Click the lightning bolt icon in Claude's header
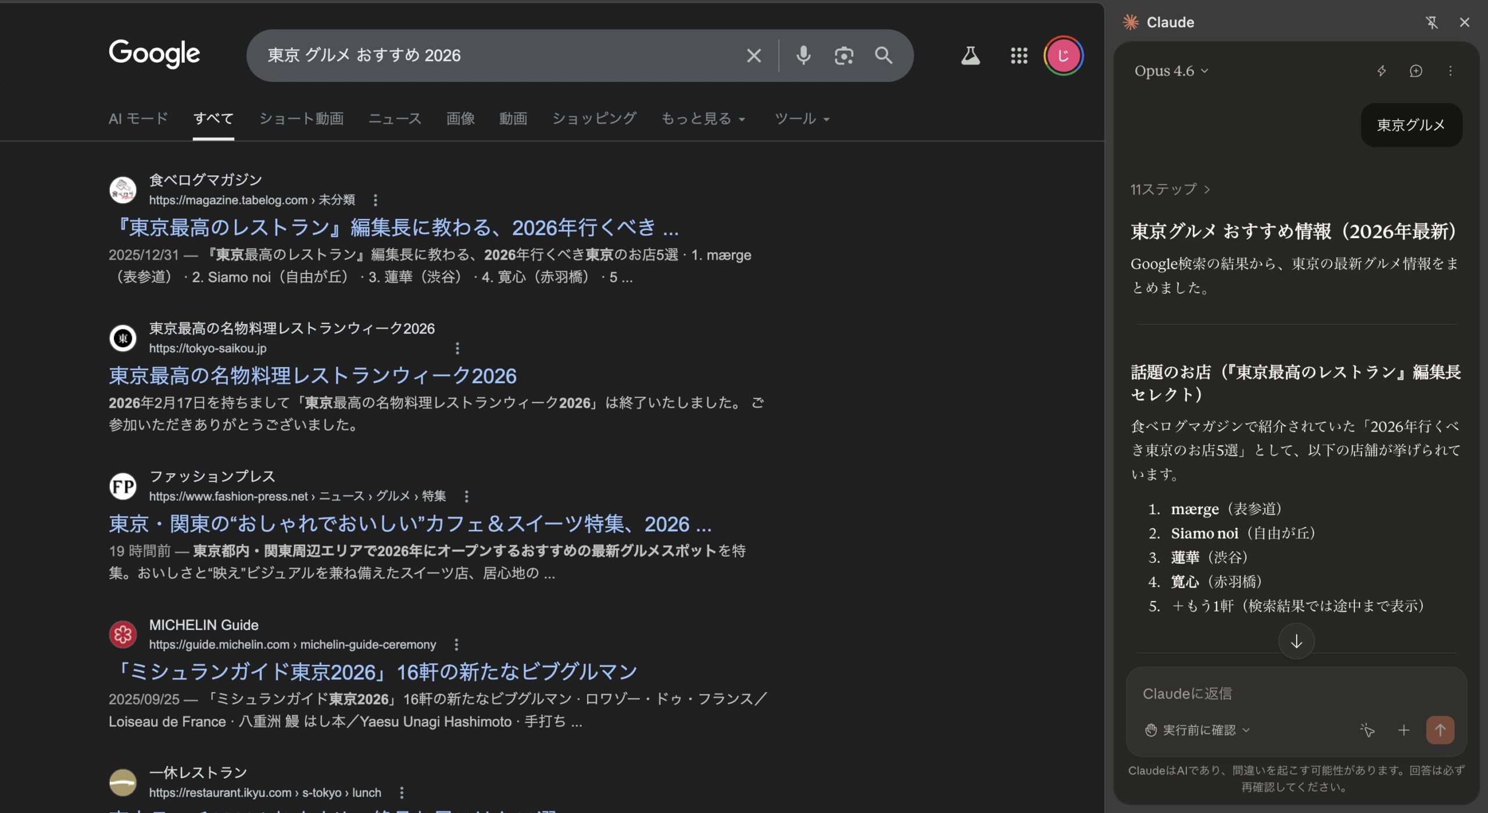The image size is (1488, 813). [x=1380, y=71]
